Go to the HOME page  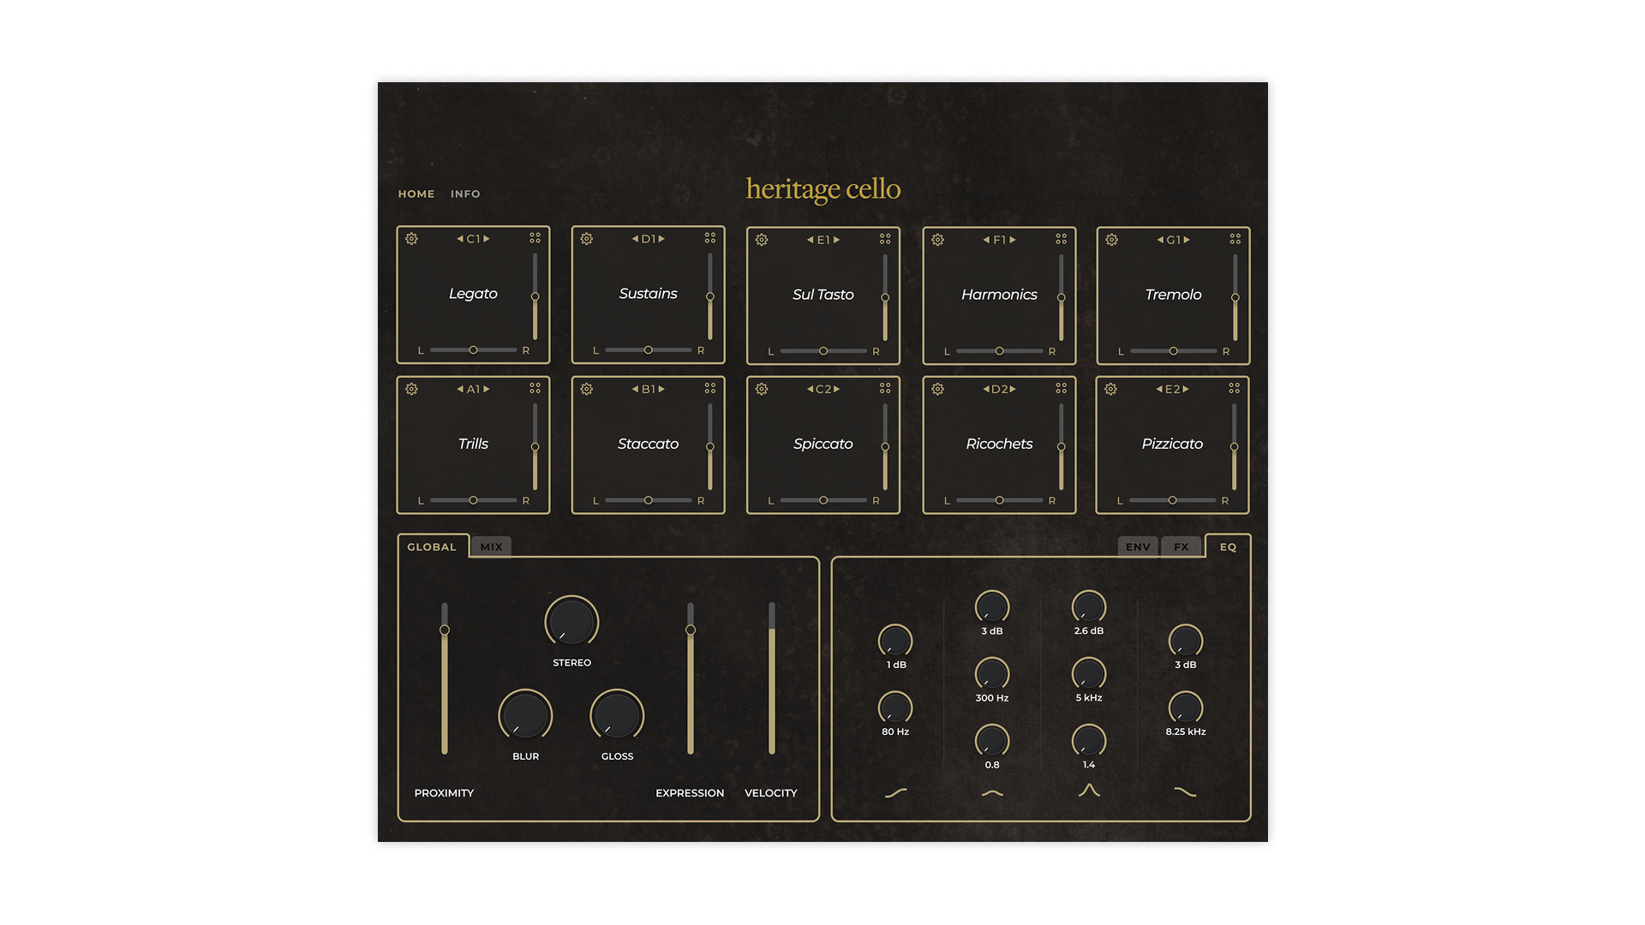point(416,194)
